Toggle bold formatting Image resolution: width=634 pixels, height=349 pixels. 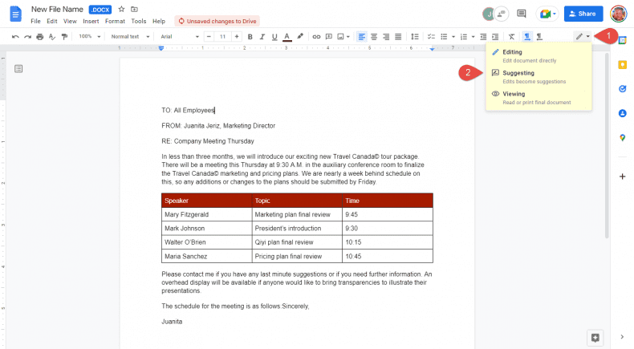pyautogui.click(x=250, y=36)
